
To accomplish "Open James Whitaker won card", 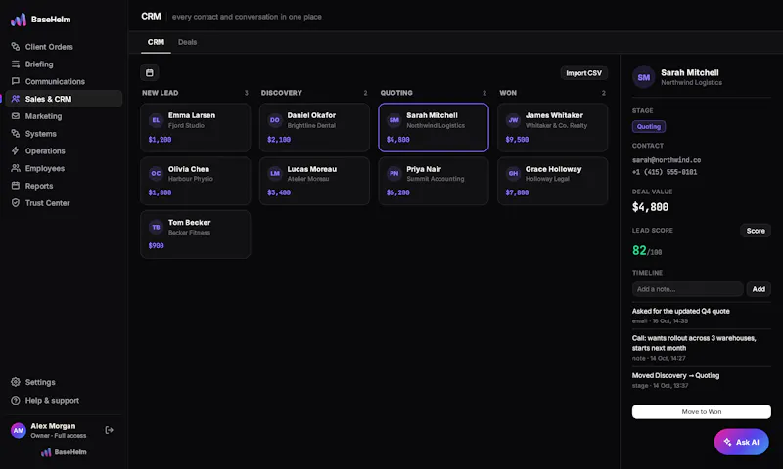I will 553,128.
